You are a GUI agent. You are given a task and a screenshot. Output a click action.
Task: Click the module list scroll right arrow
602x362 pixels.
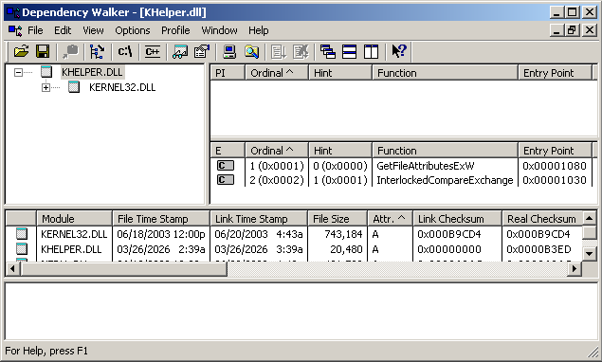click(x=575, y=268)
